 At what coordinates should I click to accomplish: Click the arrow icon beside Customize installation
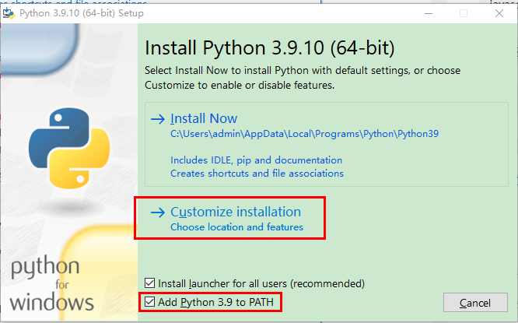pyautogui.click(x=158, y=212)
